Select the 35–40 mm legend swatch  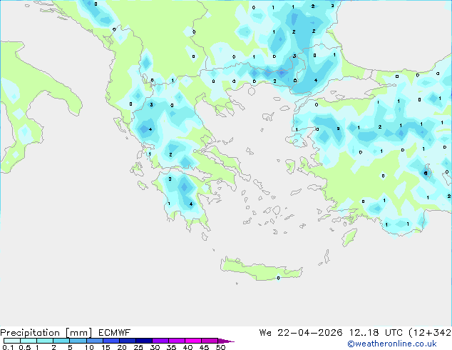tap(177, 341)
